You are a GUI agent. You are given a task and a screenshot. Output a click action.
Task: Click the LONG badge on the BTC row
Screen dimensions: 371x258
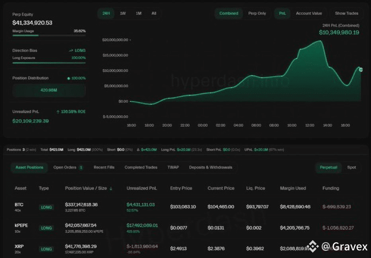(x=46, y=207)
